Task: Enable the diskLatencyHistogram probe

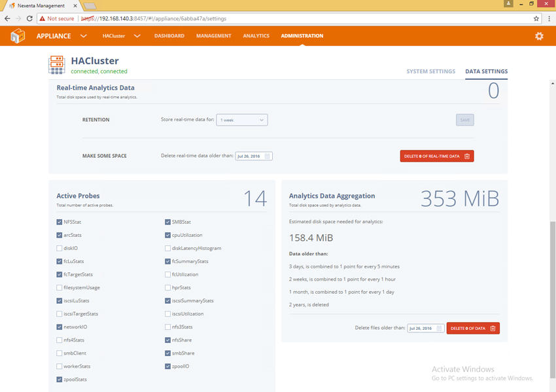Action: click(x=167, y=248)
